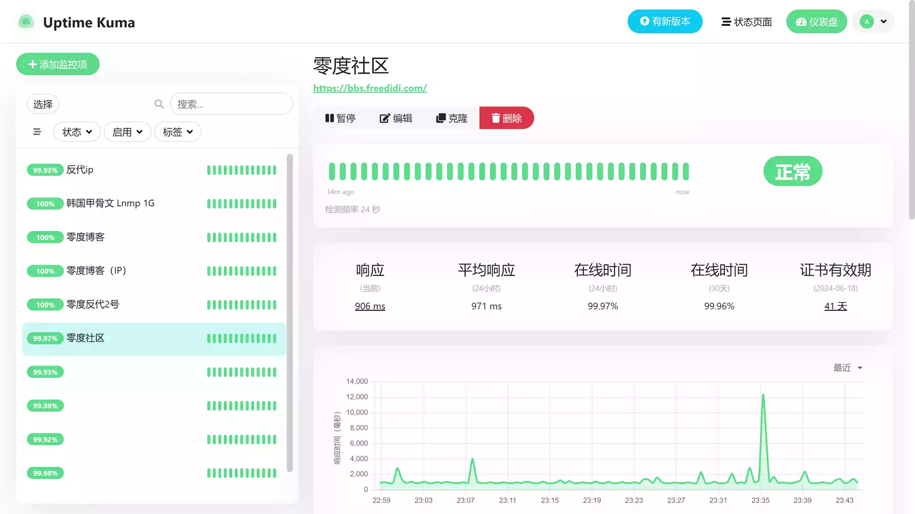Screen dimensions: 915x514
Task: Go to the 仪表盘 dashboard
Action: pyautogui.click(x=817, y=22)
